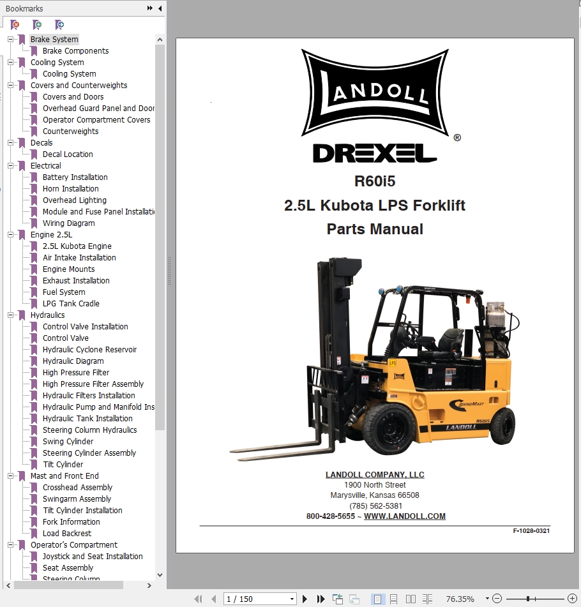This screenshot has width=581, height=607.
Task: Open the Horn Installation bookmark
Action: (x=70, y=189)
